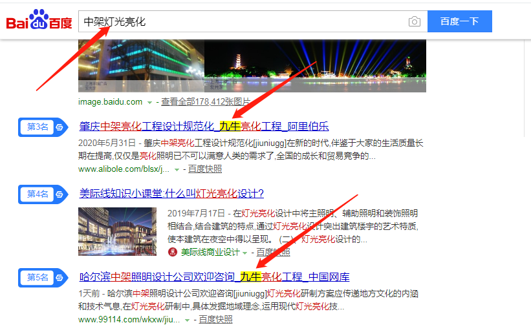The image size is (531, 334).
Task: Open the building lights image thumbnail
Action: tap(141, 66)
